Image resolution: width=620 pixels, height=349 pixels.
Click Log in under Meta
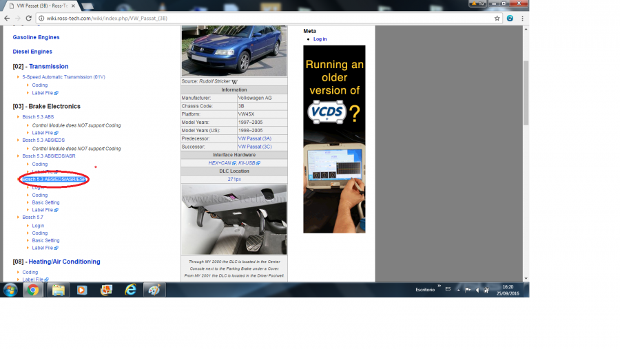(x=320, y=39)
